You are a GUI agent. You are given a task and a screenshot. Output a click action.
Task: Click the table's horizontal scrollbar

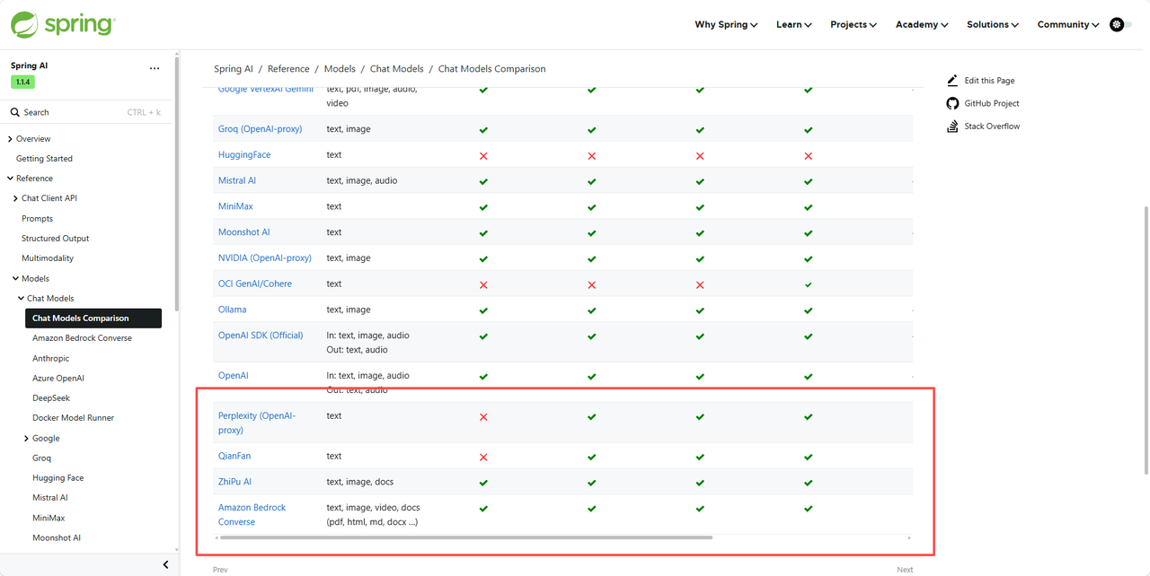465,537
